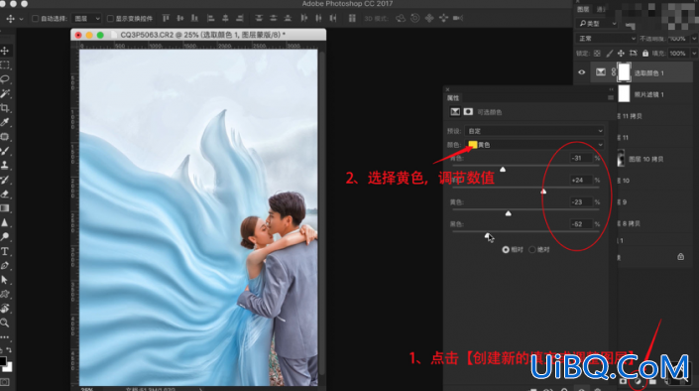Image resolution: width=699 pixels, height=391 pixels.
Task: Select the Rotate View hand tool
Action: click(x=5, y=309)
